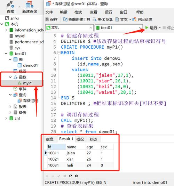Screen dimensions: 174x186
Task: Select znfxr connection in tree
Action: pyautogui.click(x=12, y=18)
